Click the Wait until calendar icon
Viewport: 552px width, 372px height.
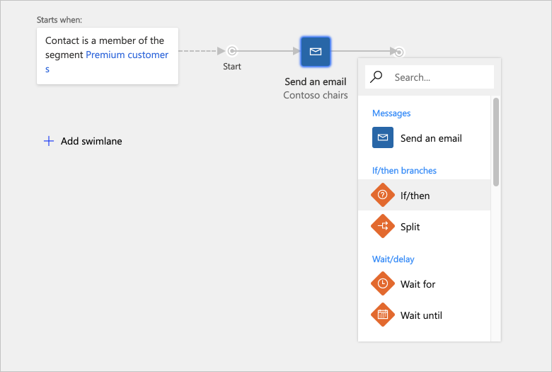[x=383, y=315]
